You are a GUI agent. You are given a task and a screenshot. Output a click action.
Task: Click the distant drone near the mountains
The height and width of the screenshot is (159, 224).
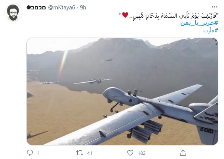(110, 60)
